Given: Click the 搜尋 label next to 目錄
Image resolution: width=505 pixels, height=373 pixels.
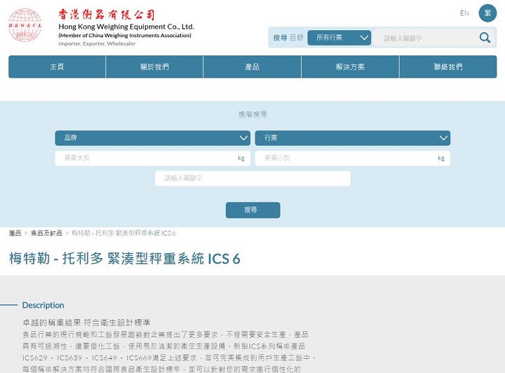Looking at the screenshot, I should 280,38.
